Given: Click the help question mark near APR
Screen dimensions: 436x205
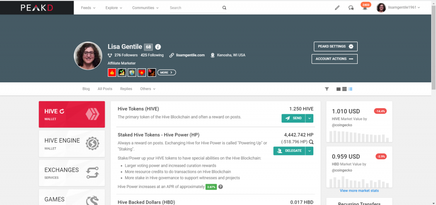Looking at the screenshot, I should click(221, 187).
